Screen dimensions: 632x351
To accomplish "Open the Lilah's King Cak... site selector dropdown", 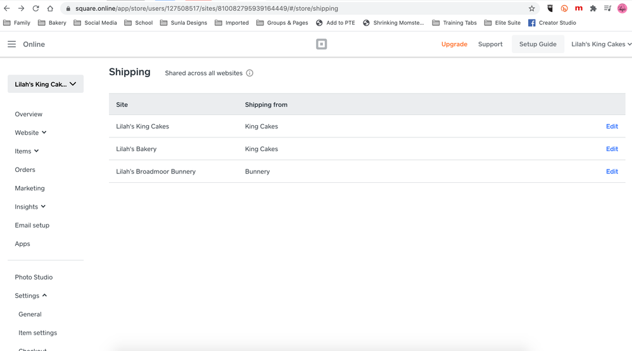I will click(46, 84).
